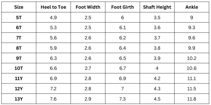The height and width of the screenshot is (105, 211).
Task: Select the Heel to Toe value for 12Y
Action: coord(53,89)
